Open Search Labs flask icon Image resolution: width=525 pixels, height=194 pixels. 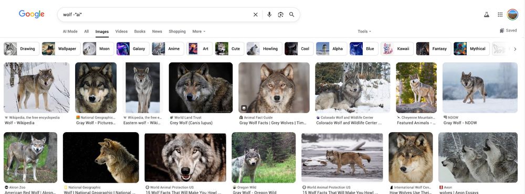pyautogui.click(x=487, y=14)
